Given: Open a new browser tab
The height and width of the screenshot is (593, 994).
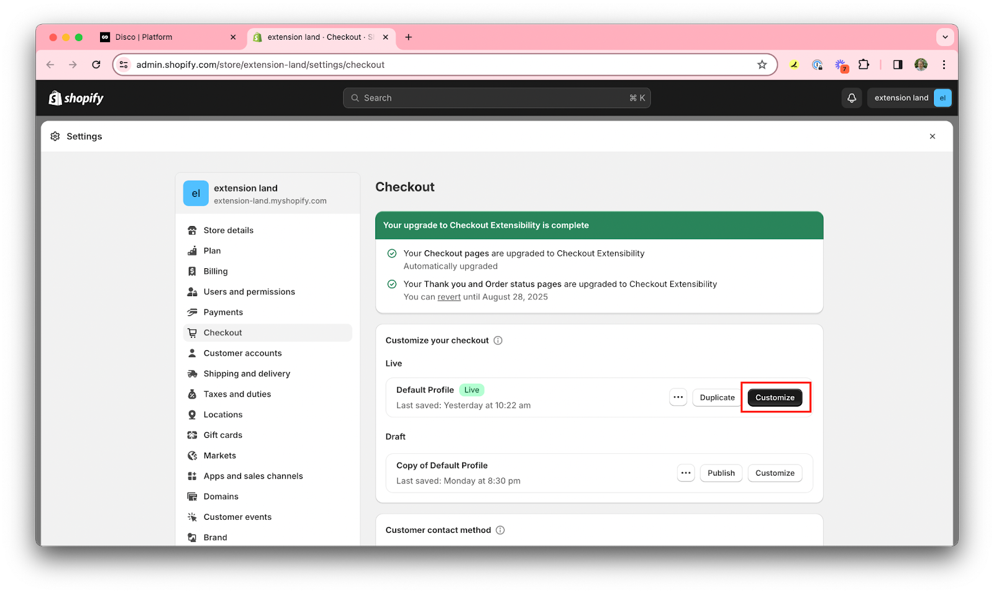Looking at the screenshot, I should (408, 37).
